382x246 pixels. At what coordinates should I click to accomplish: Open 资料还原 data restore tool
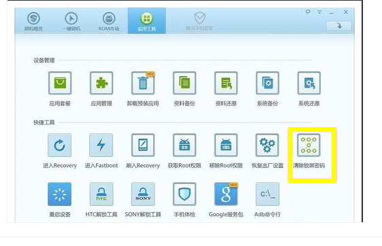point(226,83)
